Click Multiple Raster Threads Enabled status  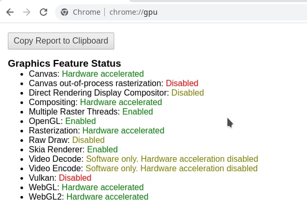[x=138, y=111]
